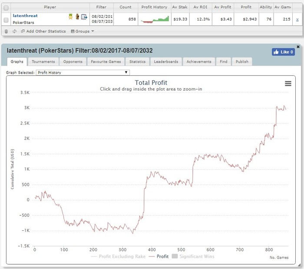The image size is (304, 269).
Task: Open the chart hamburger menu icon
Action: tap(288, 84)
